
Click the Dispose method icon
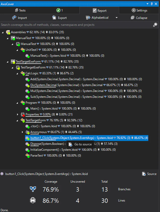(27, 144)
